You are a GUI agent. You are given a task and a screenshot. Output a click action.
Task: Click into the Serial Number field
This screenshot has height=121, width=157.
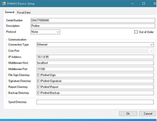tap(93, 20)
